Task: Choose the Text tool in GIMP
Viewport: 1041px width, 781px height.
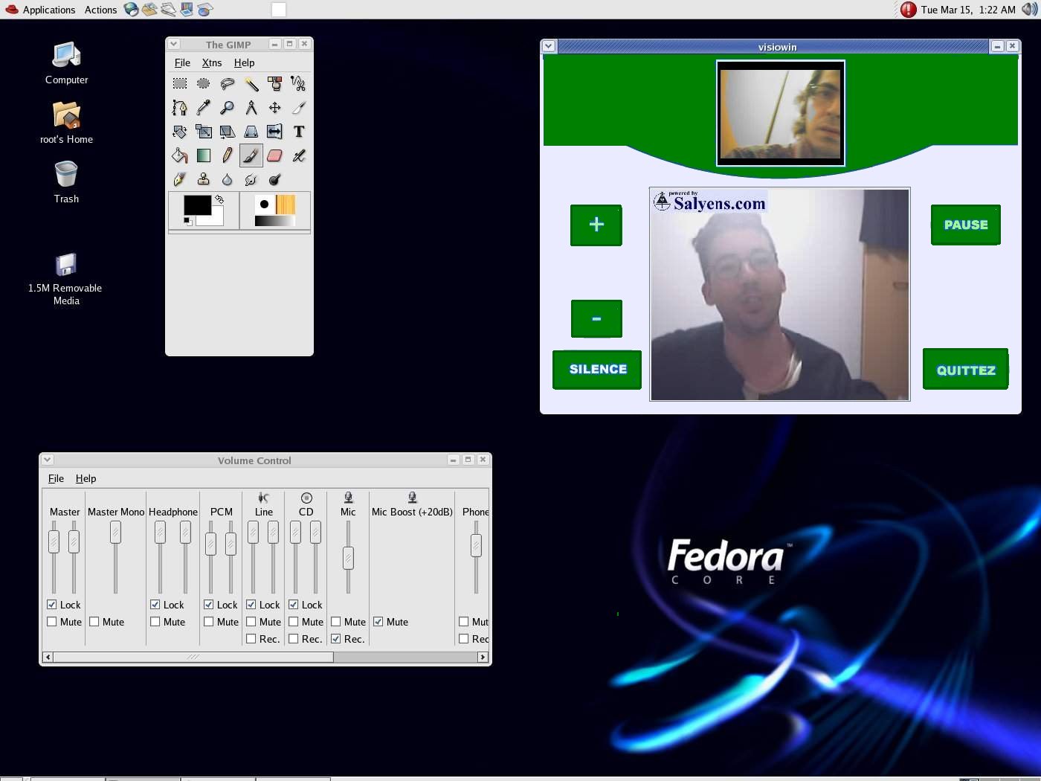Action: tap(299, 132)
